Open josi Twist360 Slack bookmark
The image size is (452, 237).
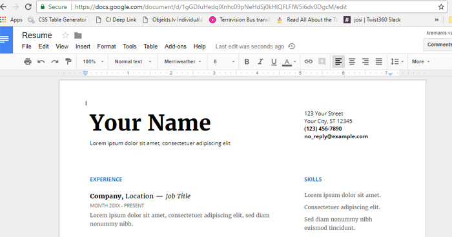(x=373, y=19)
